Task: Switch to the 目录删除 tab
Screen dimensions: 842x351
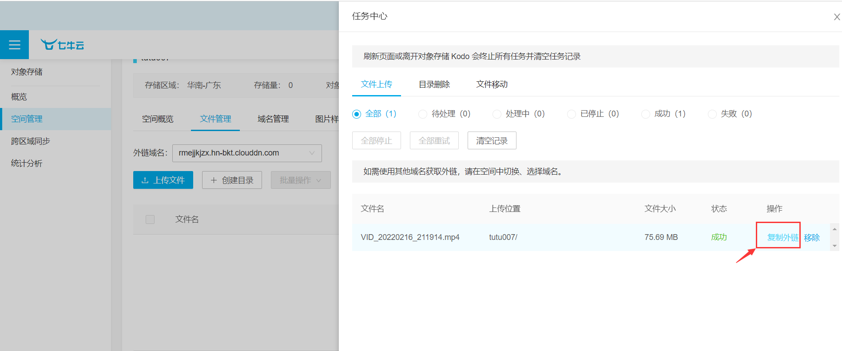Action: (434, 84)
